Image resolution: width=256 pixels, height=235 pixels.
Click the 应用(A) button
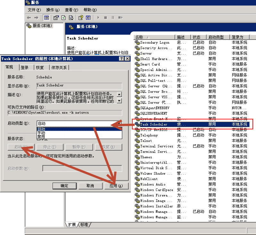[x=116, y=186]
